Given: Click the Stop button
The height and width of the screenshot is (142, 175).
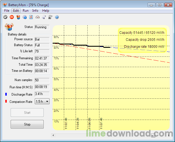Looking at the screenshot, I should tap(27, 124).
